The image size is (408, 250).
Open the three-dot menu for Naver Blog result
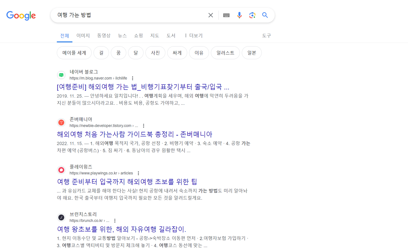pos(133,78)
